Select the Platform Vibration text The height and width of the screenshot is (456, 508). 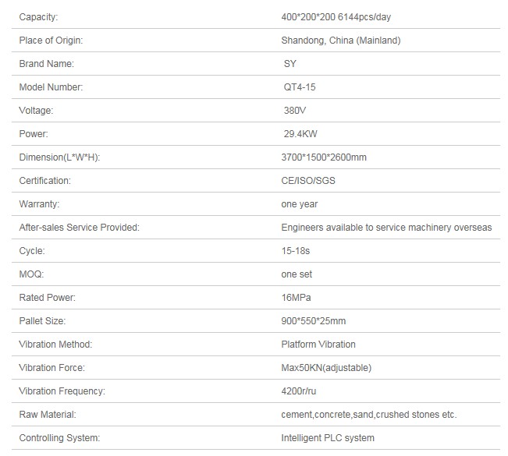pos(318,345)
